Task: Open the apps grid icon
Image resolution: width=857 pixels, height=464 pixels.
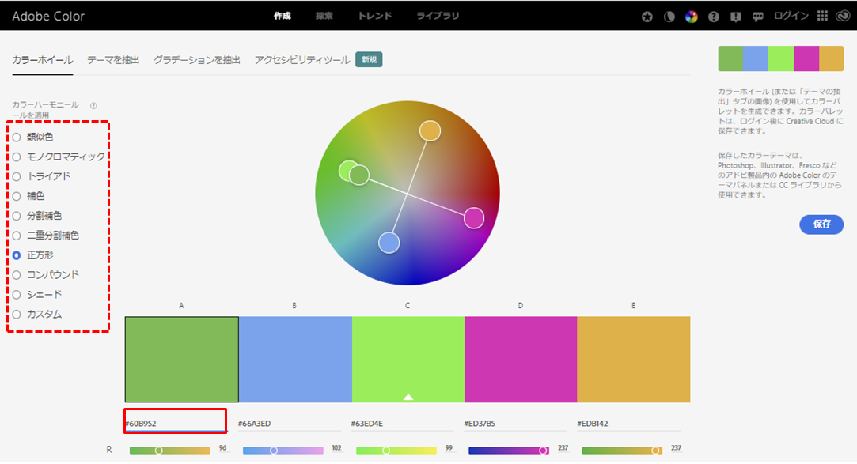Action: click(822, 16)
